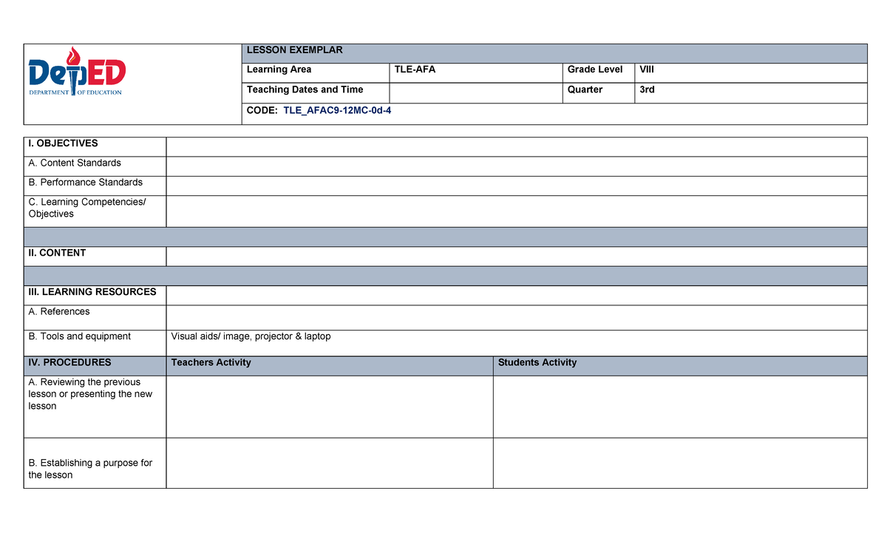Select the III. LEARNING RESOURCES heading

pos(92,292)
